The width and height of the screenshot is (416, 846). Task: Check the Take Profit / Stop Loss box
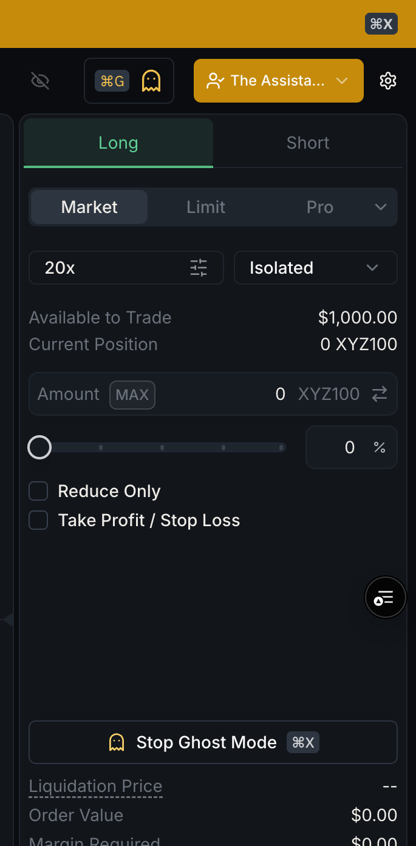38,520
